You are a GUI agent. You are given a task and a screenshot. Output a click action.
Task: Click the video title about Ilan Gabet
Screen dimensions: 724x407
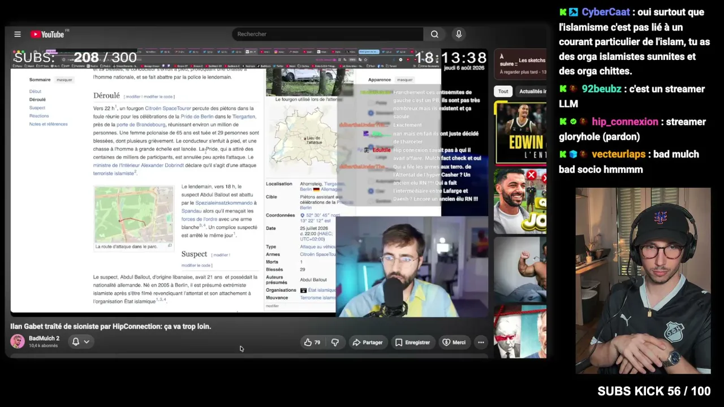tap(110, 326)
